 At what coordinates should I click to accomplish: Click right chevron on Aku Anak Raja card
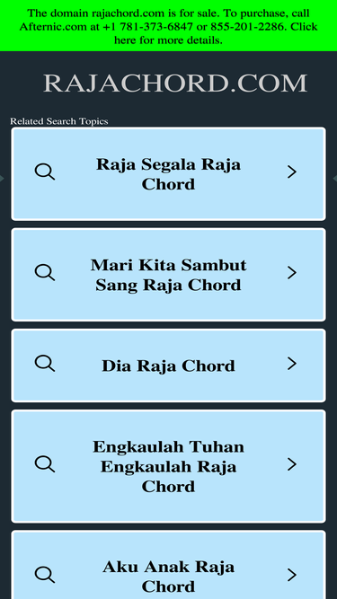click(x=292, y=575)
